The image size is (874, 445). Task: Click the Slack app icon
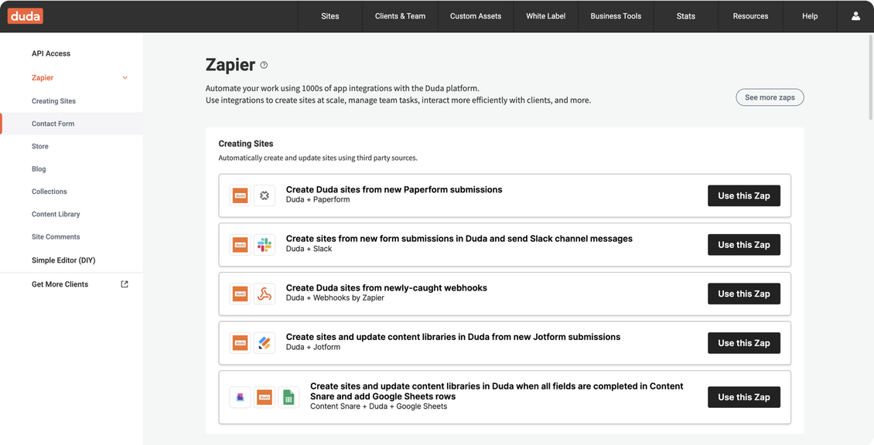(x=265, y=244)
